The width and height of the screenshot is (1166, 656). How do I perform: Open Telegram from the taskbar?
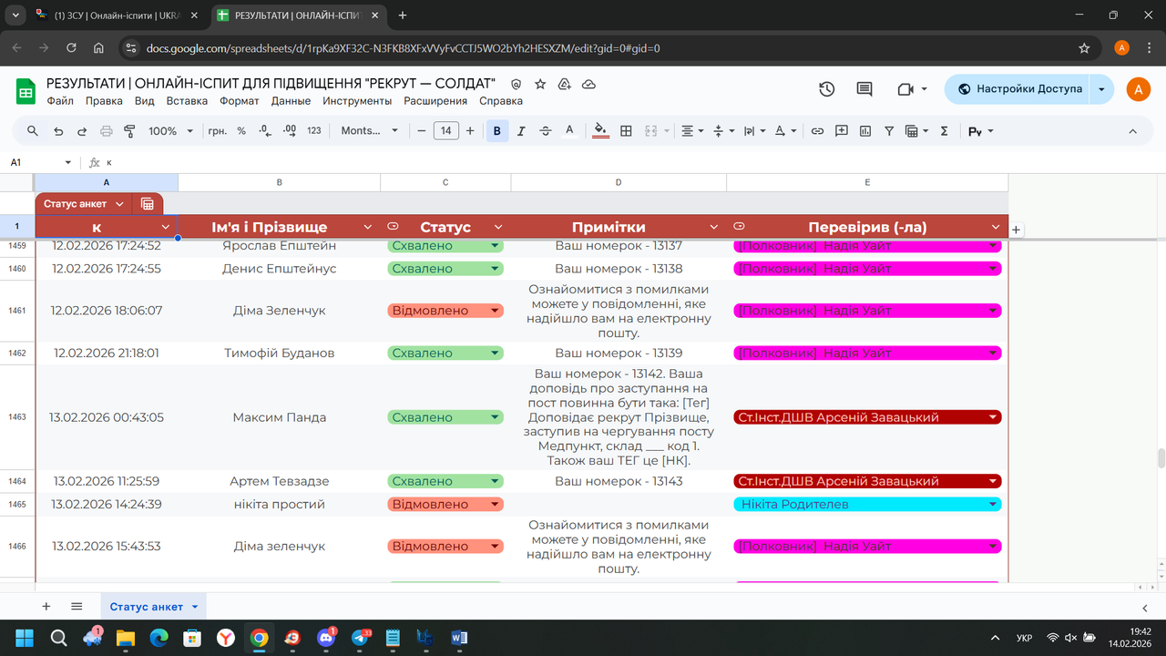point(361,638)
